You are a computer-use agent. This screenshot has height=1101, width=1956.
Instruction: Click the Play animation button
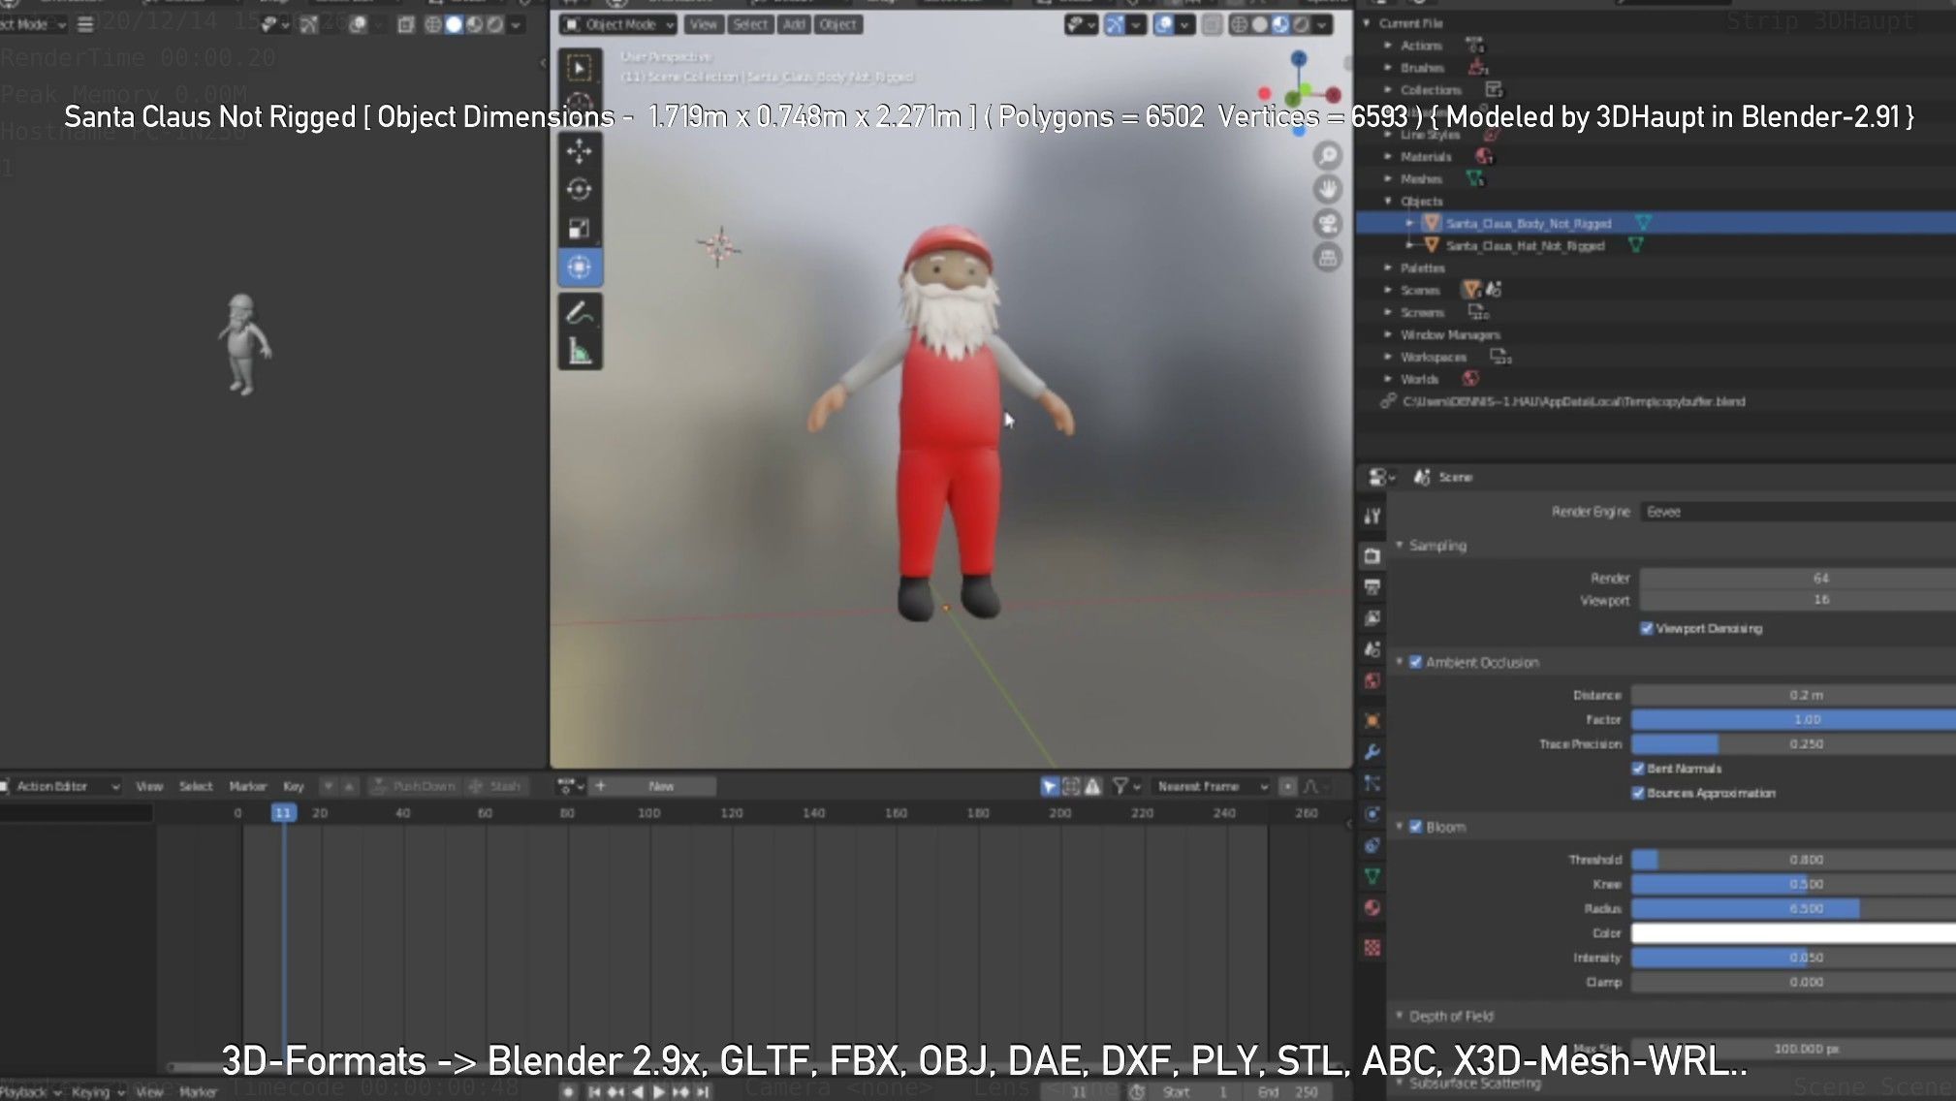[659, 1092]
